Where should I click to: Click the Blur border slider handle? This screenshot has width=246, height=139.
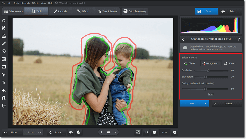[x=205, y=77]
